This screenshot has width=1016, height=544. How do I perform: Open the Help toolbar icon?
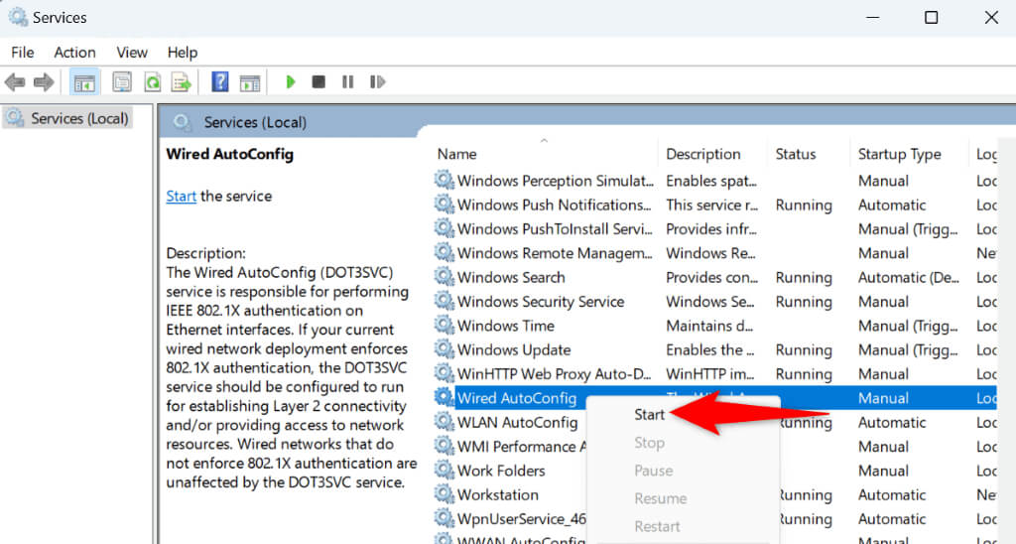220,81
